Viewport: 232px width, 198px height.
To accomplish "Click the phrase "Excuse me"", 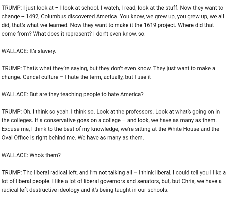I will coord(15,129).
